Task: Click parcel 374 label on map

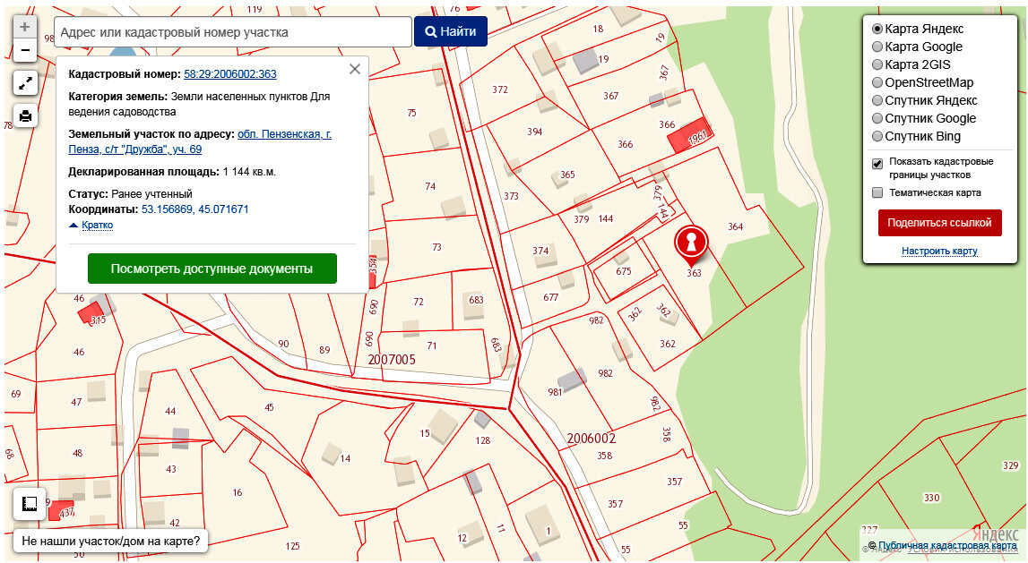Action: (x=540, y=251)
